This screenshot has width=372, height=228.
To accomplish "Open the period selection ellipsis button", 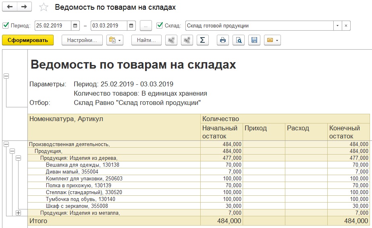I will [145, 26].
